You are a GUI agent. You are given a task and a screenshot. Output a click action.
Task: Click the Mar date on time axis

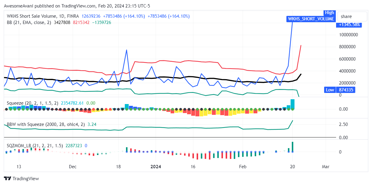(x=326, y=167)
